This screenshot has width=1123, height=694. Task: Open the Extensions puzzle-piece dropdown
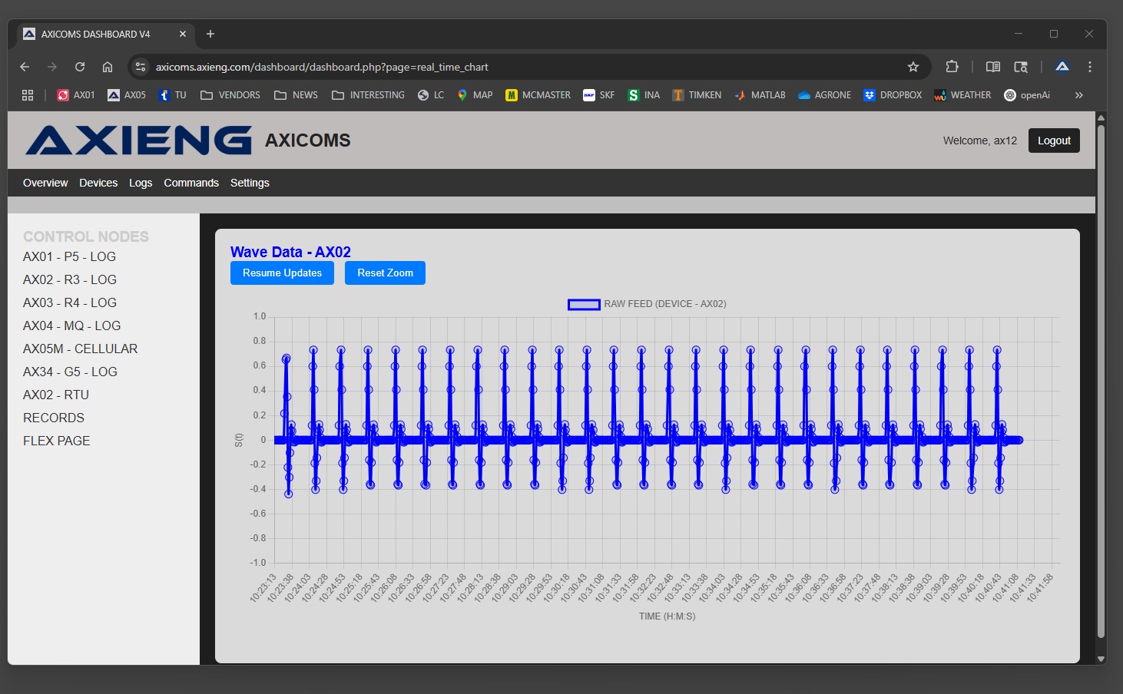pos(952,67)
